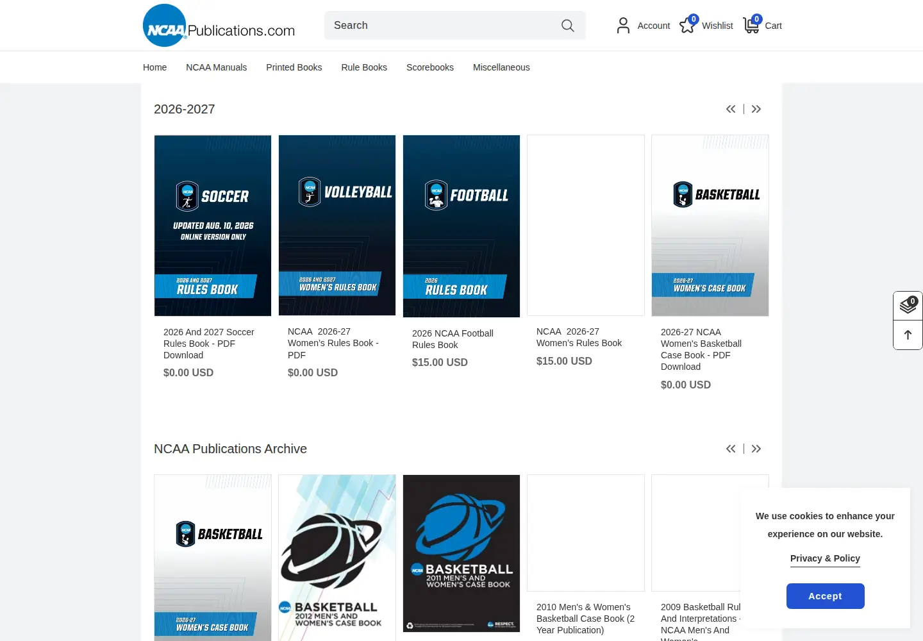
Task: Click the '2026-2027' section heading
Action: click(185, 109)
